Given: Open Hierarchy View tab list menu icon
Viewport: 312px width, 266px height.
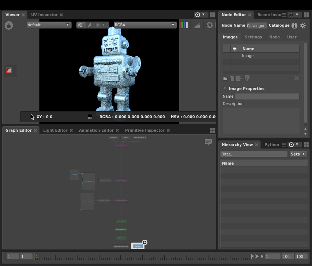Looking at the screenshot, I should tap(284, 145).
